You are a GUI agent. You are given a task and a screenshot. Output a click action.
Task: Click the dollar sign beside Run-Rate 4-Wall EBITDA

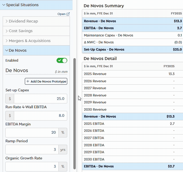point(10,115)
